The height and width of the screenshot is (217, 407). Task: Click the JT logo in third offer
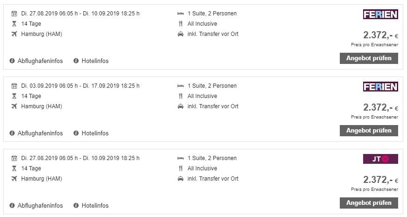pos(380,159)
